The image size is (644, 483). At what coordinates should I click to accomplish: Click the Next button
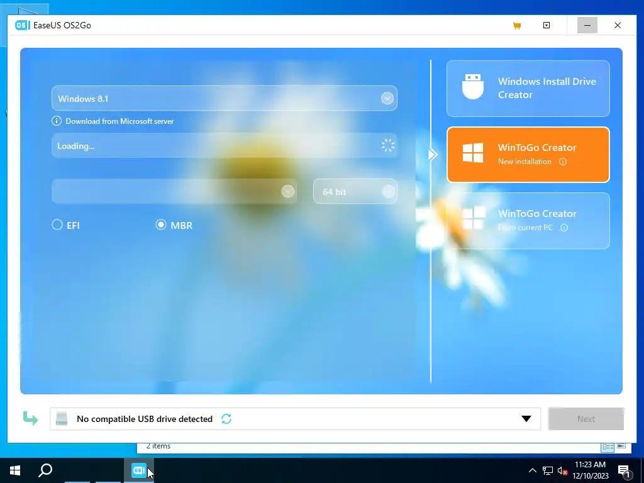586,419
